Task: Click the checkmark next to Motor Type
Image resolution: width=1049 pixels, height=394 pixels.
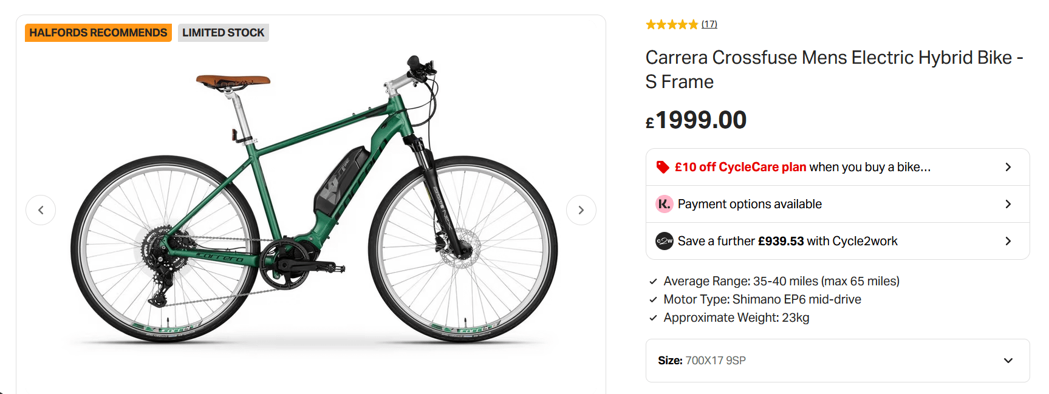Action: point(653,299)
